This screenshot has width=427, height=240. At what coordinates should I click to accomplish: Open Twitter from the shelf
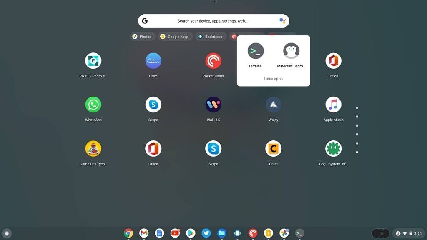[x=206, y=233]
